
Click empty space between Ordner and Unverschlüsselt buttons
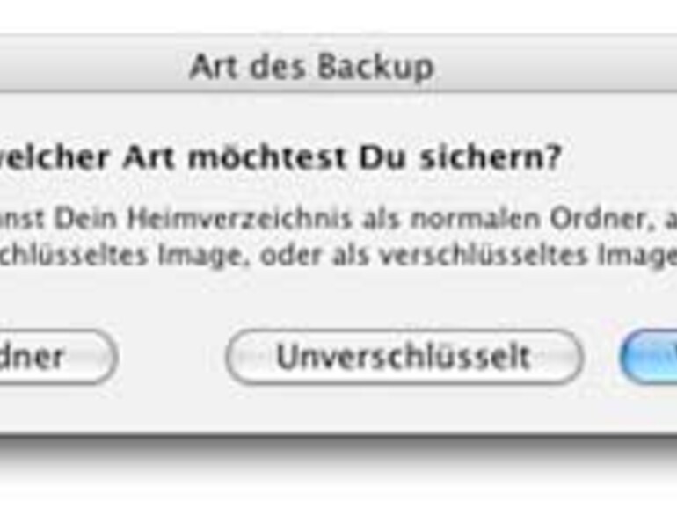171,357
